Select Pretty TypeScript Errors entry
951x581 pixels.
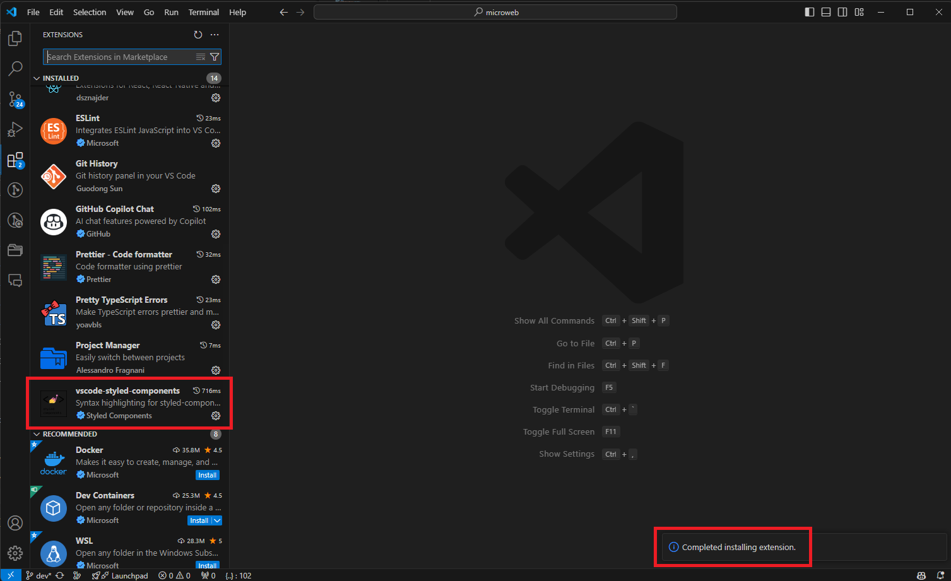click(129, 312)
